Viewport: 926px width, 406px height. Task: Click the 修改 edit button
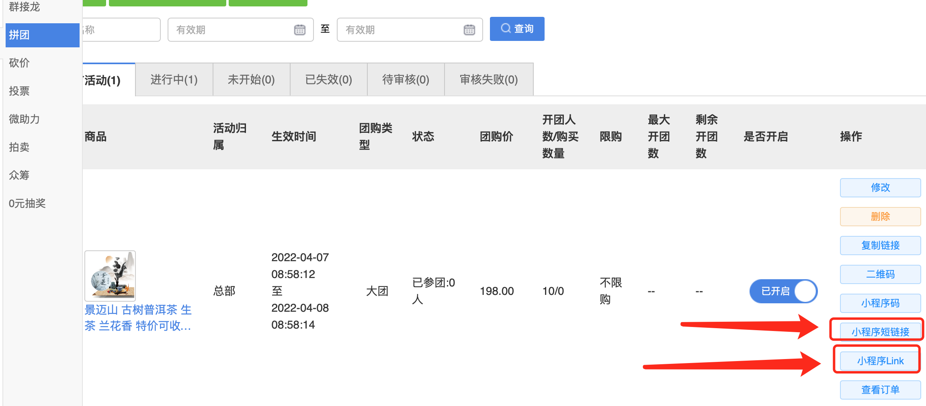(880, 188)
